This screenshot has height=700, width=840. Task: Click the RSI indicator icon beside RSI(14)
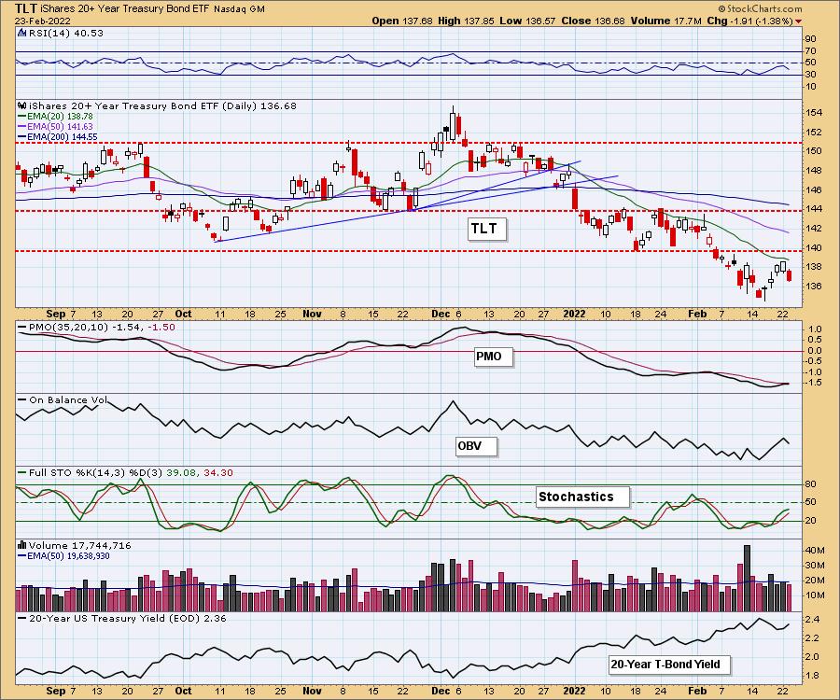coord(21,33)
